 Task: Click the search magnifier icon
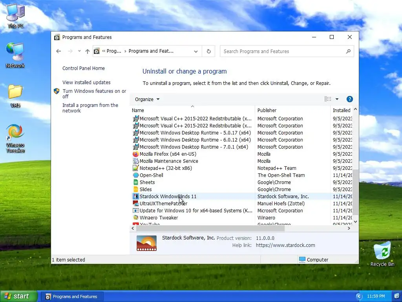tap(348, 52)
